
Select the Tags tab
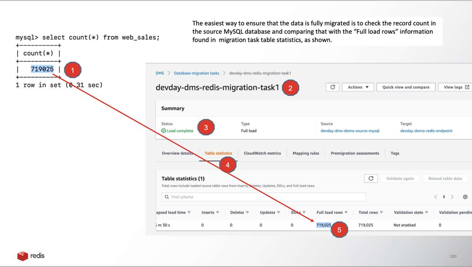point(395,153)
